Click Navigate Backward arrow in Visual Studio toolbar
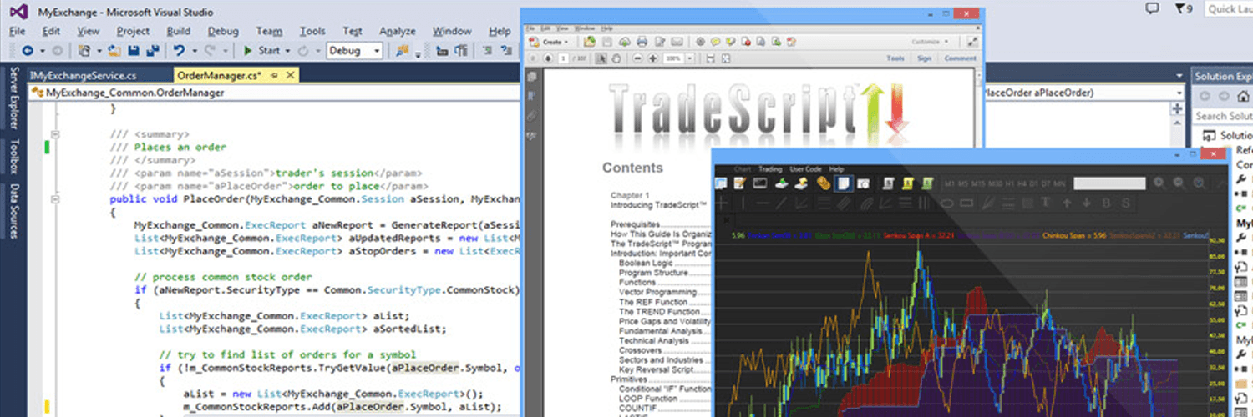This screenshot has width=1253, height=417. (x=28, y=50)
